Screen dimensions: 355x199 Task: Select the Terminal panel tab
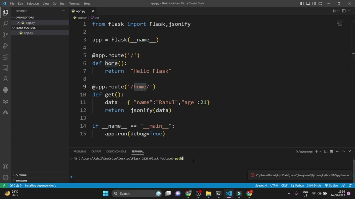[x=138, y=151]
